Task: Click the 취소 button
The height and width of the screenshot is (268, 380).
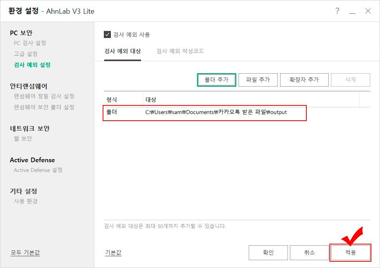Action: click(x=309, y=252)
